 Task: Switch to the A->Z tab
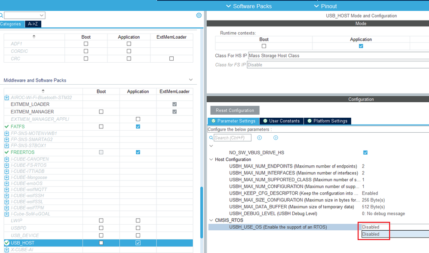click(x=33, y=24)
